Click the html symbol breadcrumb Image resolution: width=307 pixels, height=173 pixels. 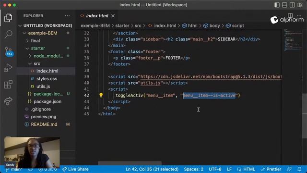(x=190, y=25)
